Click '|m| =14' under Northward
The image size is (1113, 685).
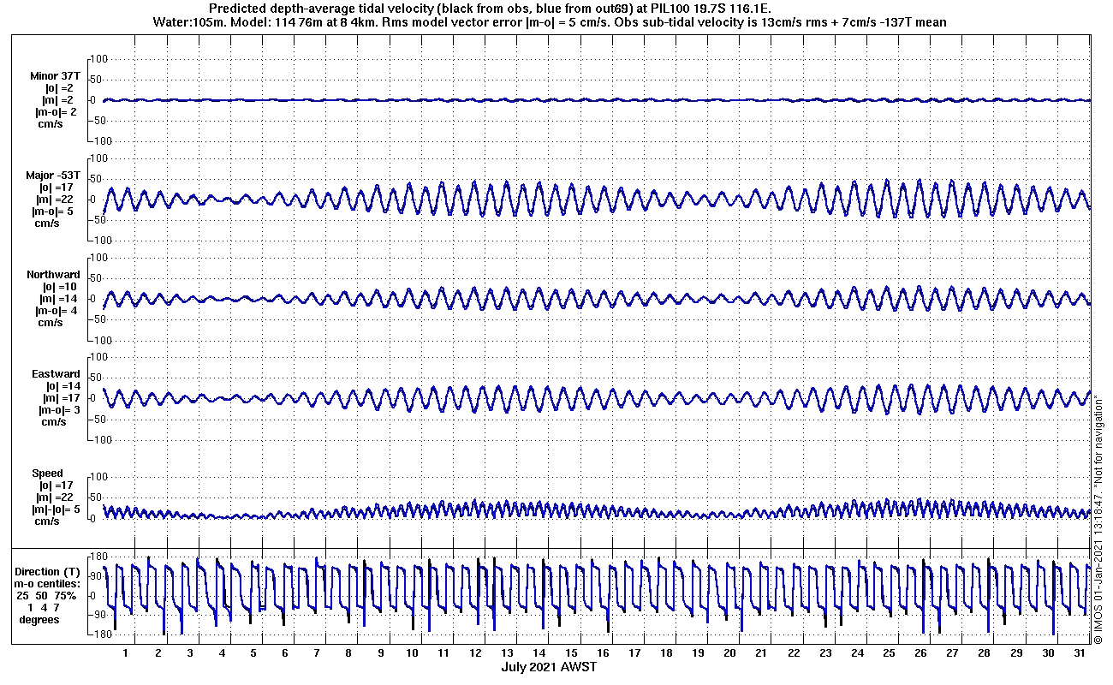click(58, 299)
